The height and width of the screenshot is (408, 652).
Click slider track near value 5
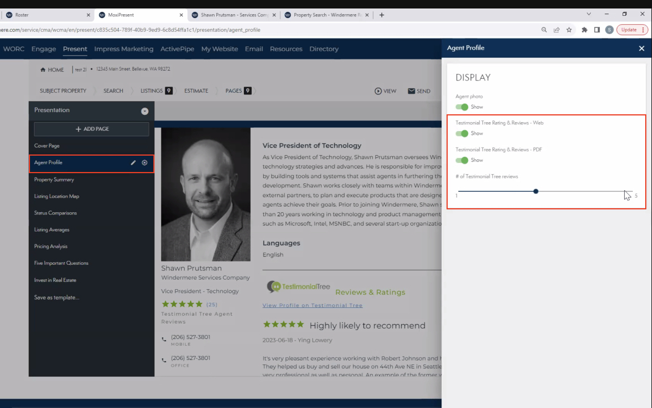[631, 191]
